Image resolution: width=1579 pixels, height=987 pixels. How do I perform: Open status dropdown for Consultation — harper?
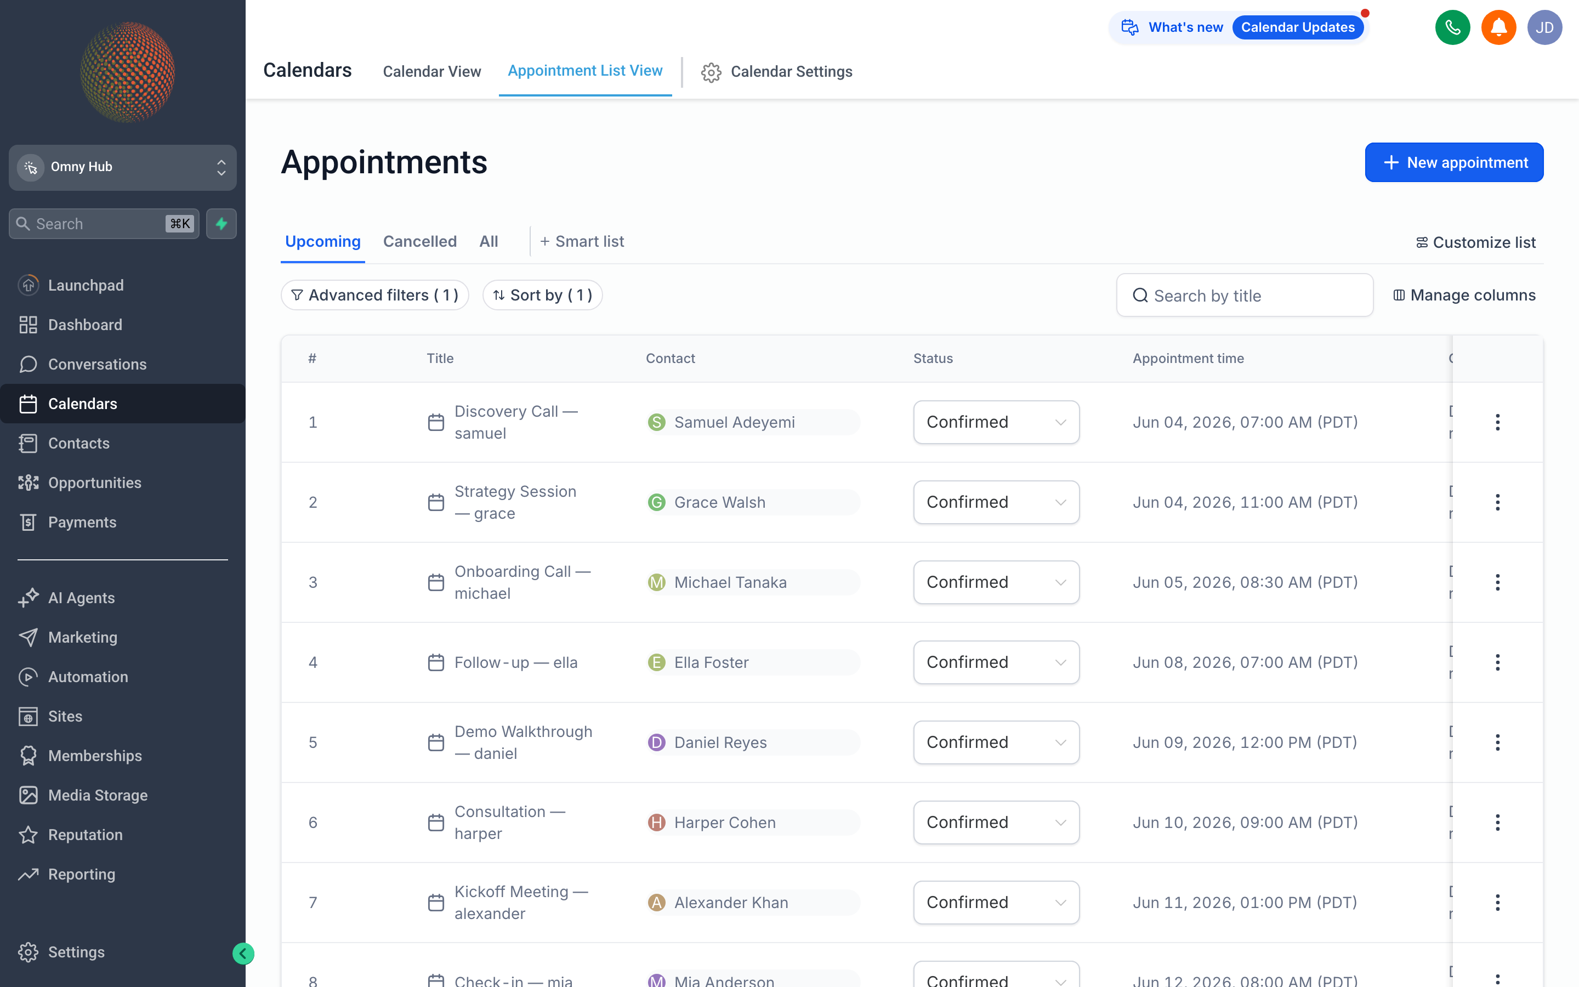(x=996, y=822)
